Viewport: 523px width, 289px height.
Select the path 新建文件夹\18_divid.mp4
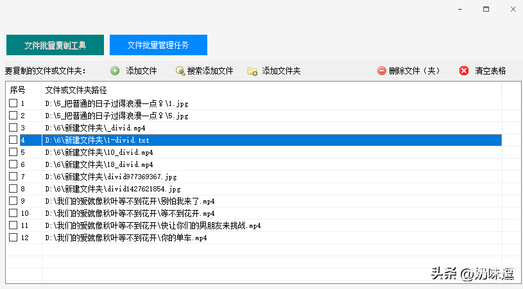[99, 164]
